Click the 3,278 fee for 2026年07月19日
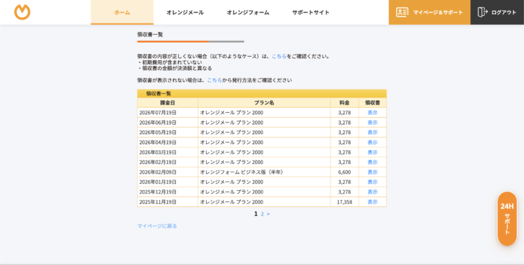Screen dimensions: 524x265 [x=344, y=113]
